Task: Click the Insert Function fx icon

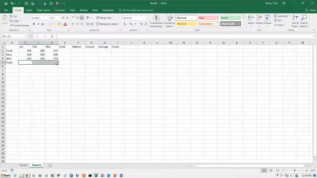Action: click(52, 36)
